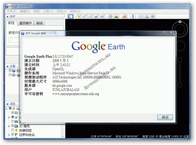Click the zoom slider in navigation controls
Screen dimensions: 196x145
180,72
